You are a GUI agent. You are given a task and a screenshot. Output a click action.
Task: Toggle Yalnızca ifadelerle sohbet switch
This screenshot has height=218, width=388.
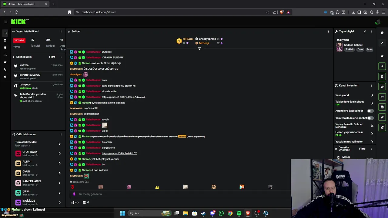point(370,118)
